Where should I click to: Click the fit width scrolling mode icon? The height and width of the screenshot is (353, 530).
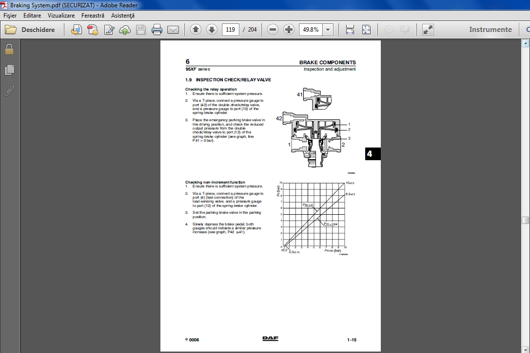pos(350,30)
